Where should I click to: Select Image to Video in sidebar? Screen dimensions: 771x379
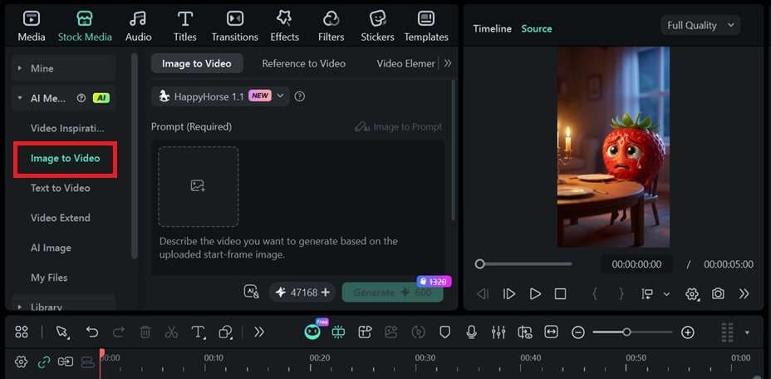[65, 159]
